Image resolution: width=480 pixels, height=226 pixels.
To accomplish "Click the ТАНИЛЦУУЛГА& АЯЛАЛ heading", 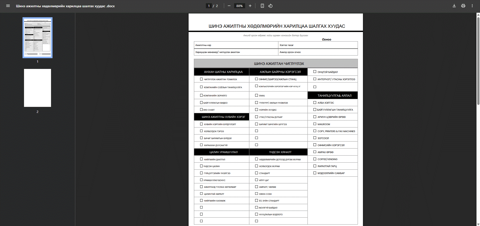I will tap(333, 95).
